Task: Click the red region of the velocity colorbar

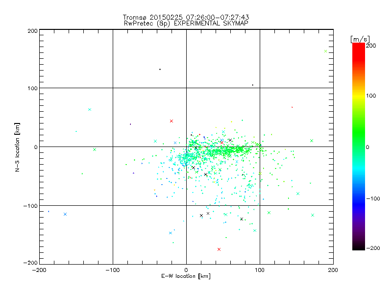Action: 359,51
